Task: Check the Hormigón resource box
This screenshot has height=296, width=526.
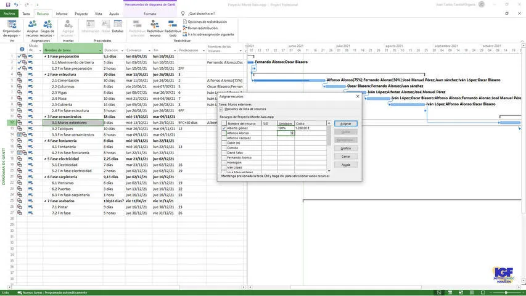Action: click(224, 162)
